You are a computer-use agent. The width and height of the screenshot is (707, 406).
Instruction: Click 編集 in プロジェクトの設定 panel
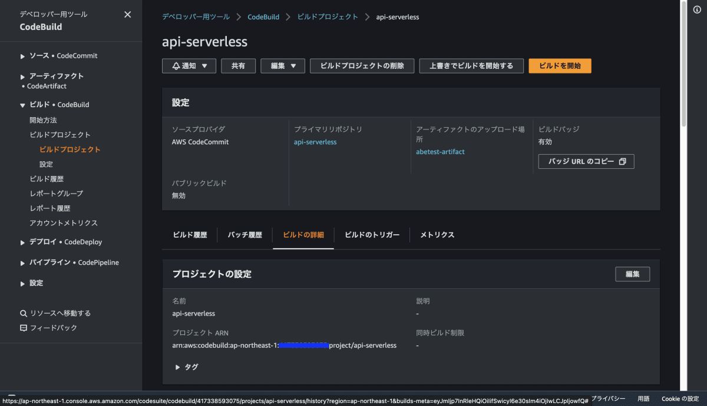tap(633, 274)
